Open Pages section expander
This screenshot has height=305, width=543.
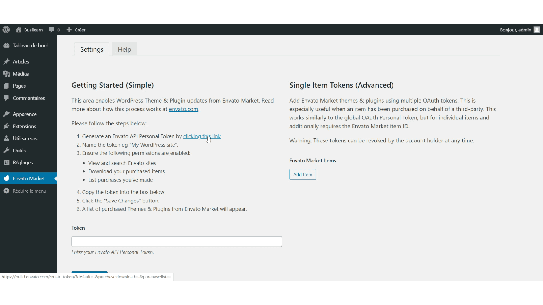pos(19,86)
